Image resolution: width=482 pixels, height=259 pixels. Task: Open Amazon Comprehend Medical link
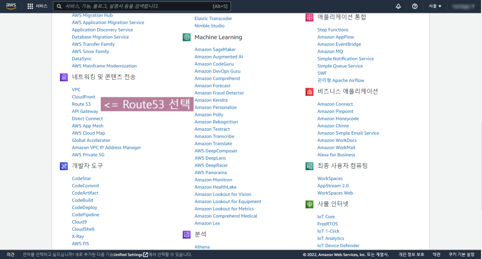pyautogui.click(x=226, y=216)
